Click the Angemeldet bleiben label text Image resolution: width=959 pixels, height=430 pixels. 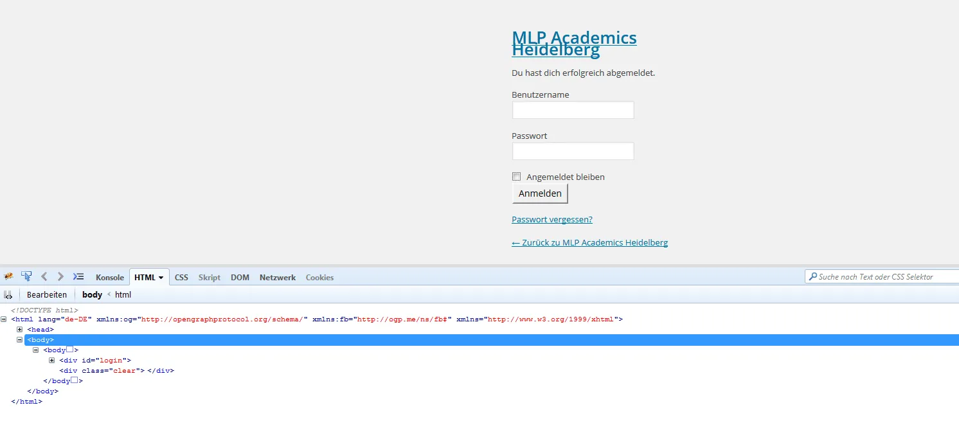pos(566,177)
